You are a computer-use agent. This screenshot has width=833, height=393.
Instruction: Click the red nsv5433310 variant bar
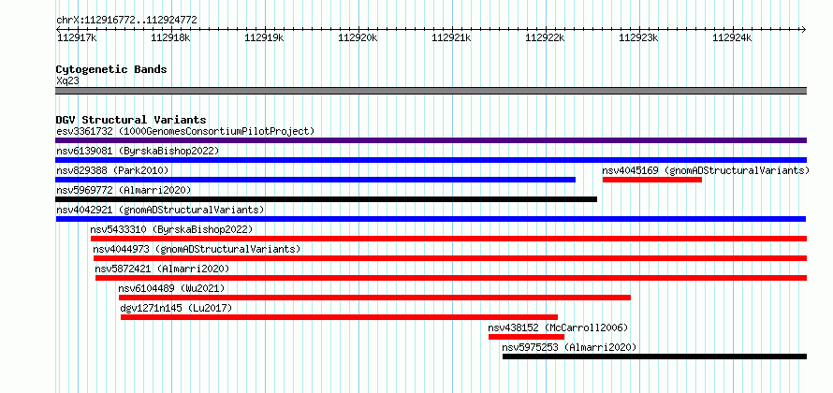point(449,239)
